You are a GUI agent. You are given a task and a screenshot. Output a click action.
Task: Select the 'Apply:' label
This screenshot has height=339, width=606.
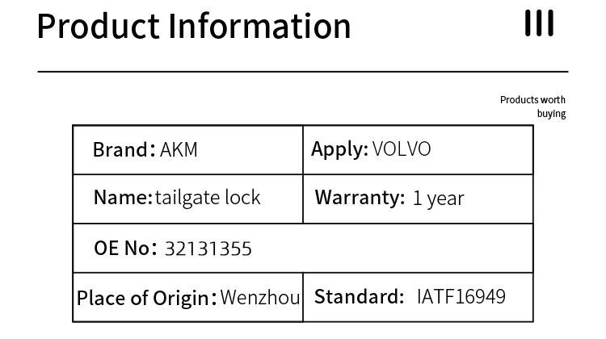coord(339,149)
